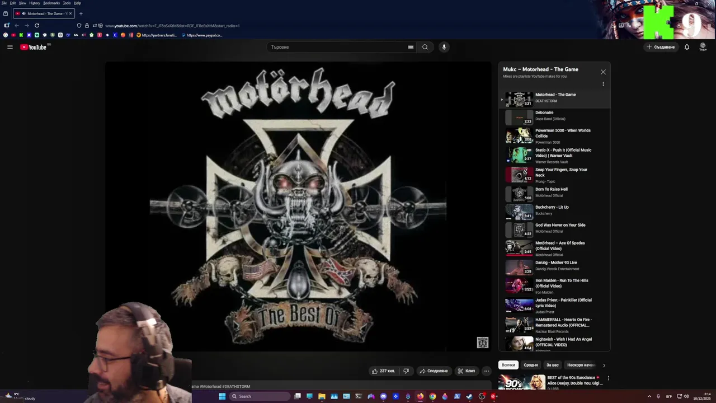Click the Споделяне share button
Viewport: 716px width, 403px height.
(x=434, y=371)
